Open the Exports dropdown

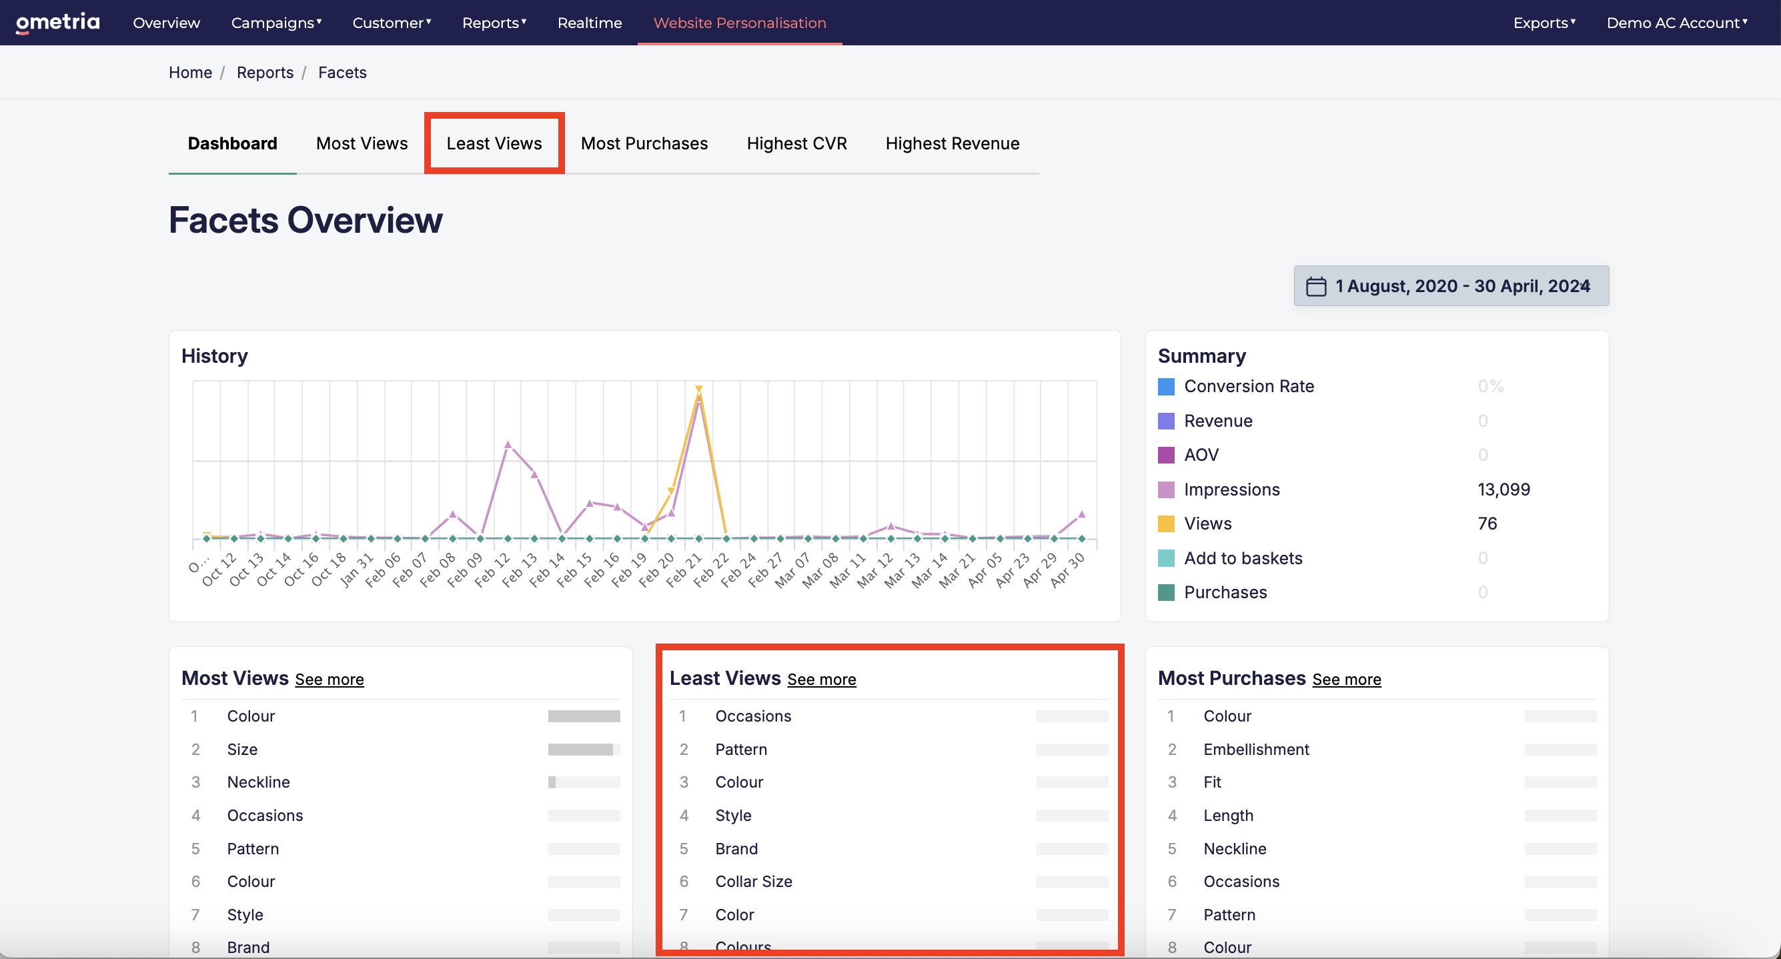tap(1544, 23)
